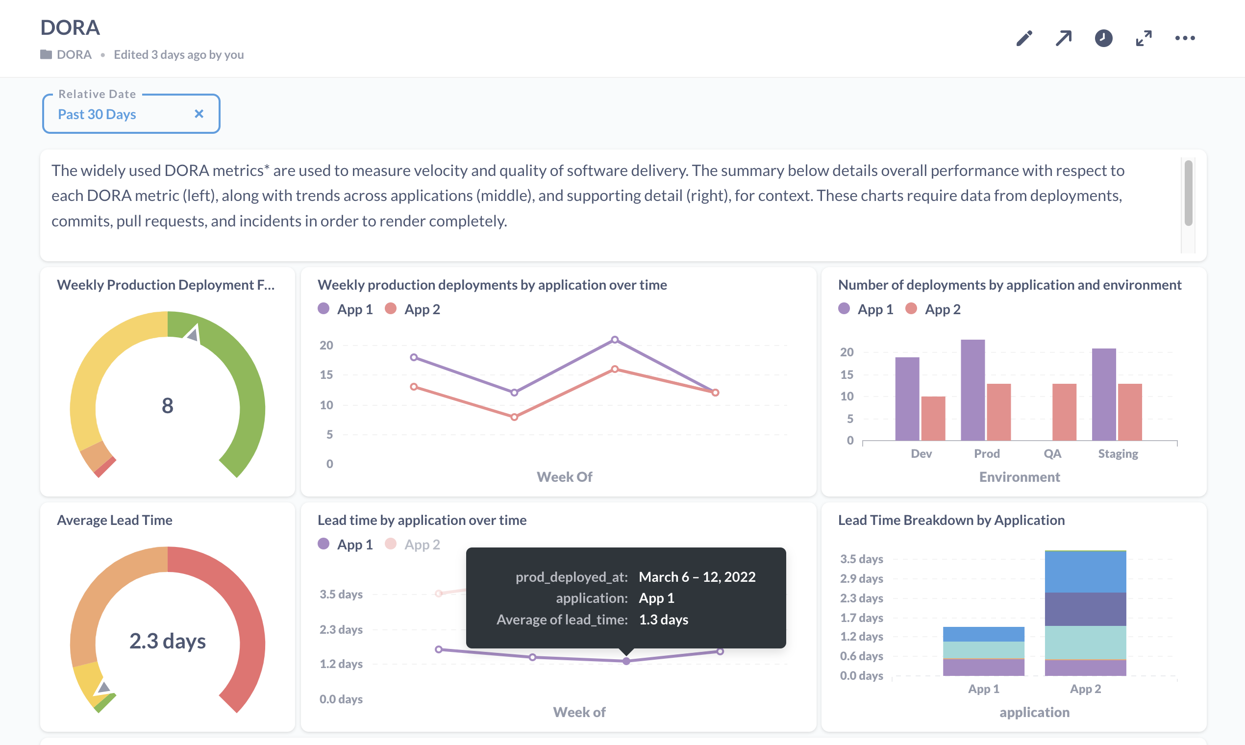Image resolution: width=1245 pixels, height=745 pixels.
Task: Open the three-dot more options menu
Action: pyautogui.click(x=1185, y=38)
